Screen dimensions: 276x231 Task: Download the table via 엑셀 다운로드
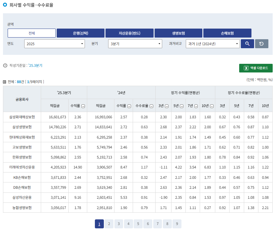click(256, 68)
